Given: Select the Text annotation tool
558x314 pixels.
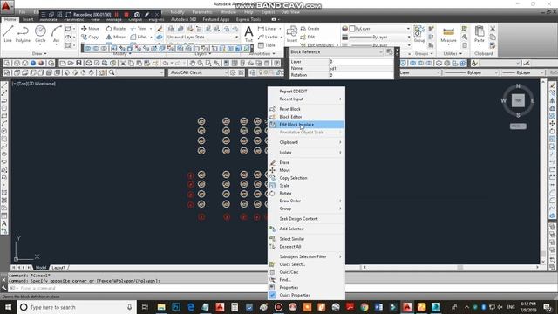Looking at the screenshot, I should tap(248, 34).
